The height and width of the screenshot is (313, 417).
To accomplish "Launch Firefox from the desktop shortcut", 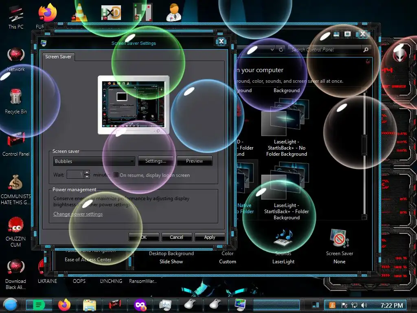I will coord(47,13).
